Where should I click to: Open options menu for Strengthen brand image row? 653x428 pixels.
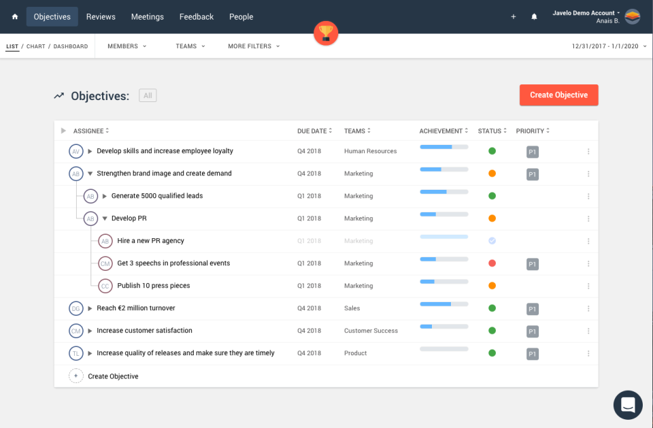click(588, 174)
